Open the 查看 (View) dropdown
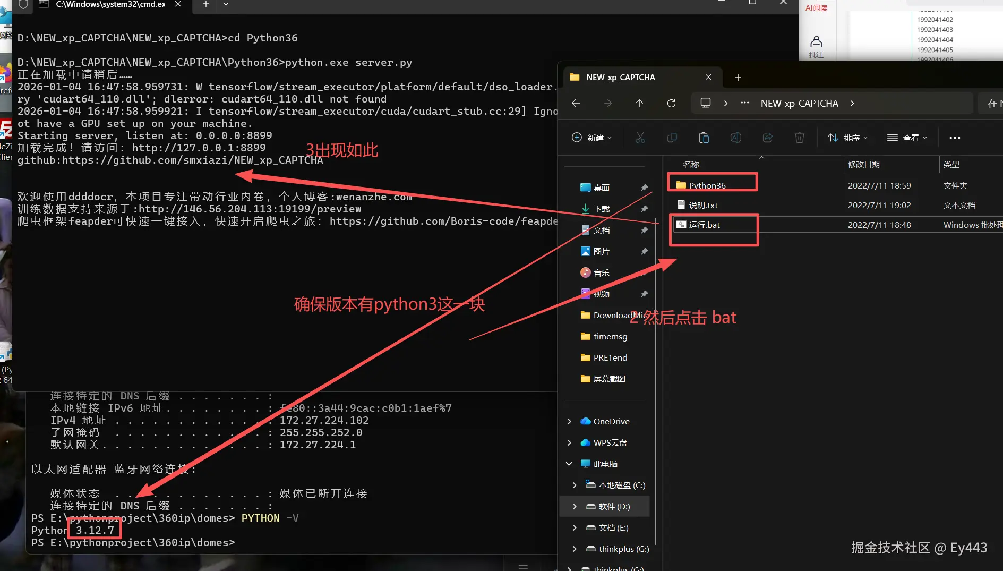Image resolution: width=1003 pixels, height=571 pixels. (907, 138)
